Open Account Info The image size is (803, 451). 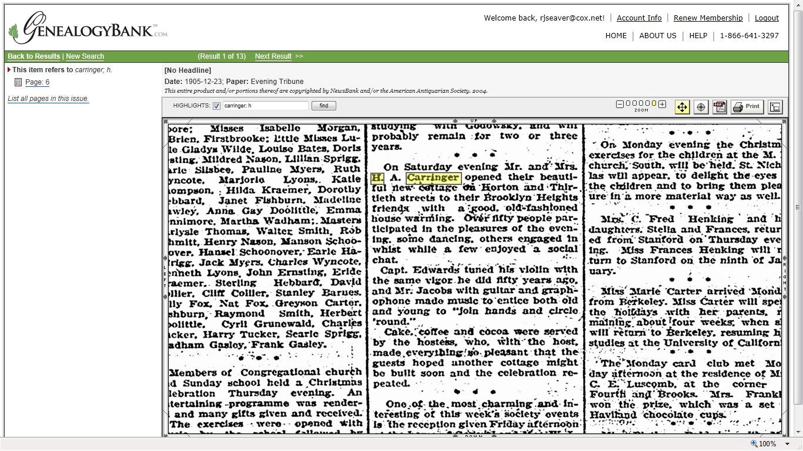640,18
